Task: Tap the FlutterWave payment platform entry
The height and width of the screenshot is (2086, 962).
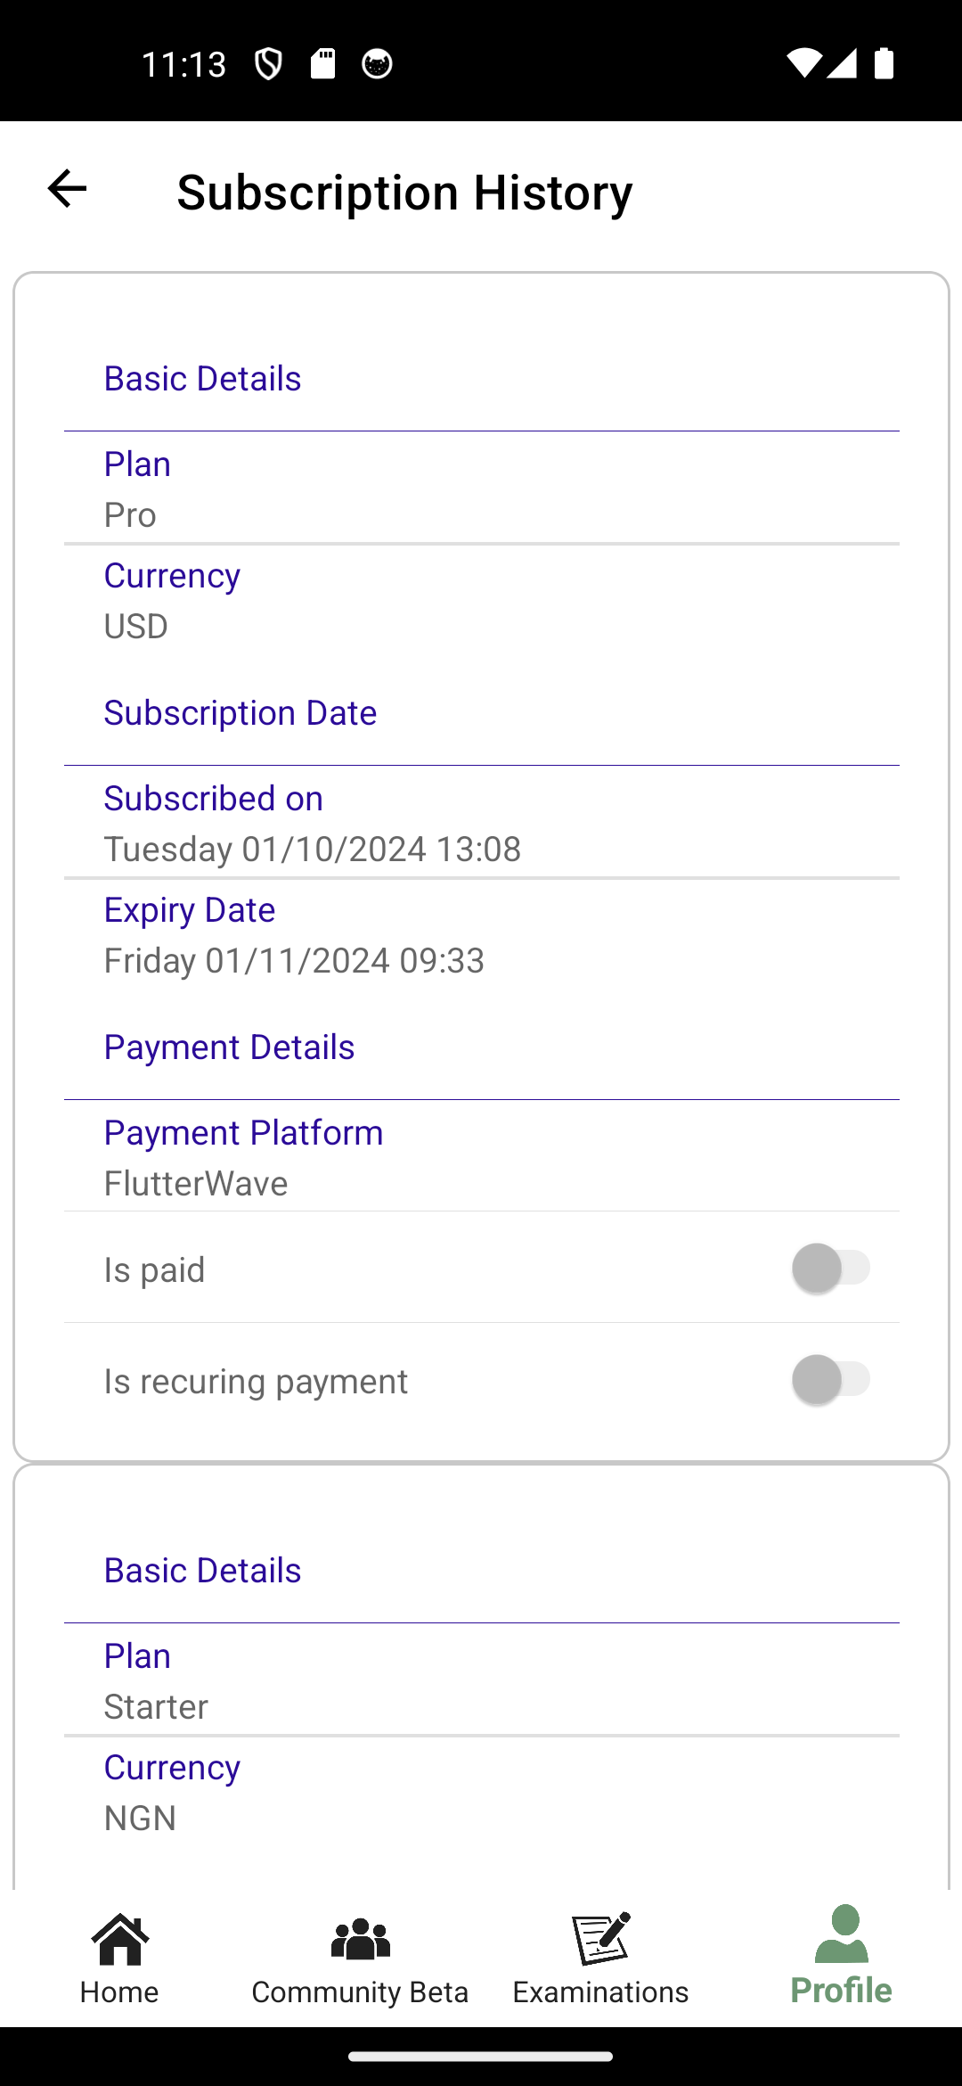Action: point(196,1184)
